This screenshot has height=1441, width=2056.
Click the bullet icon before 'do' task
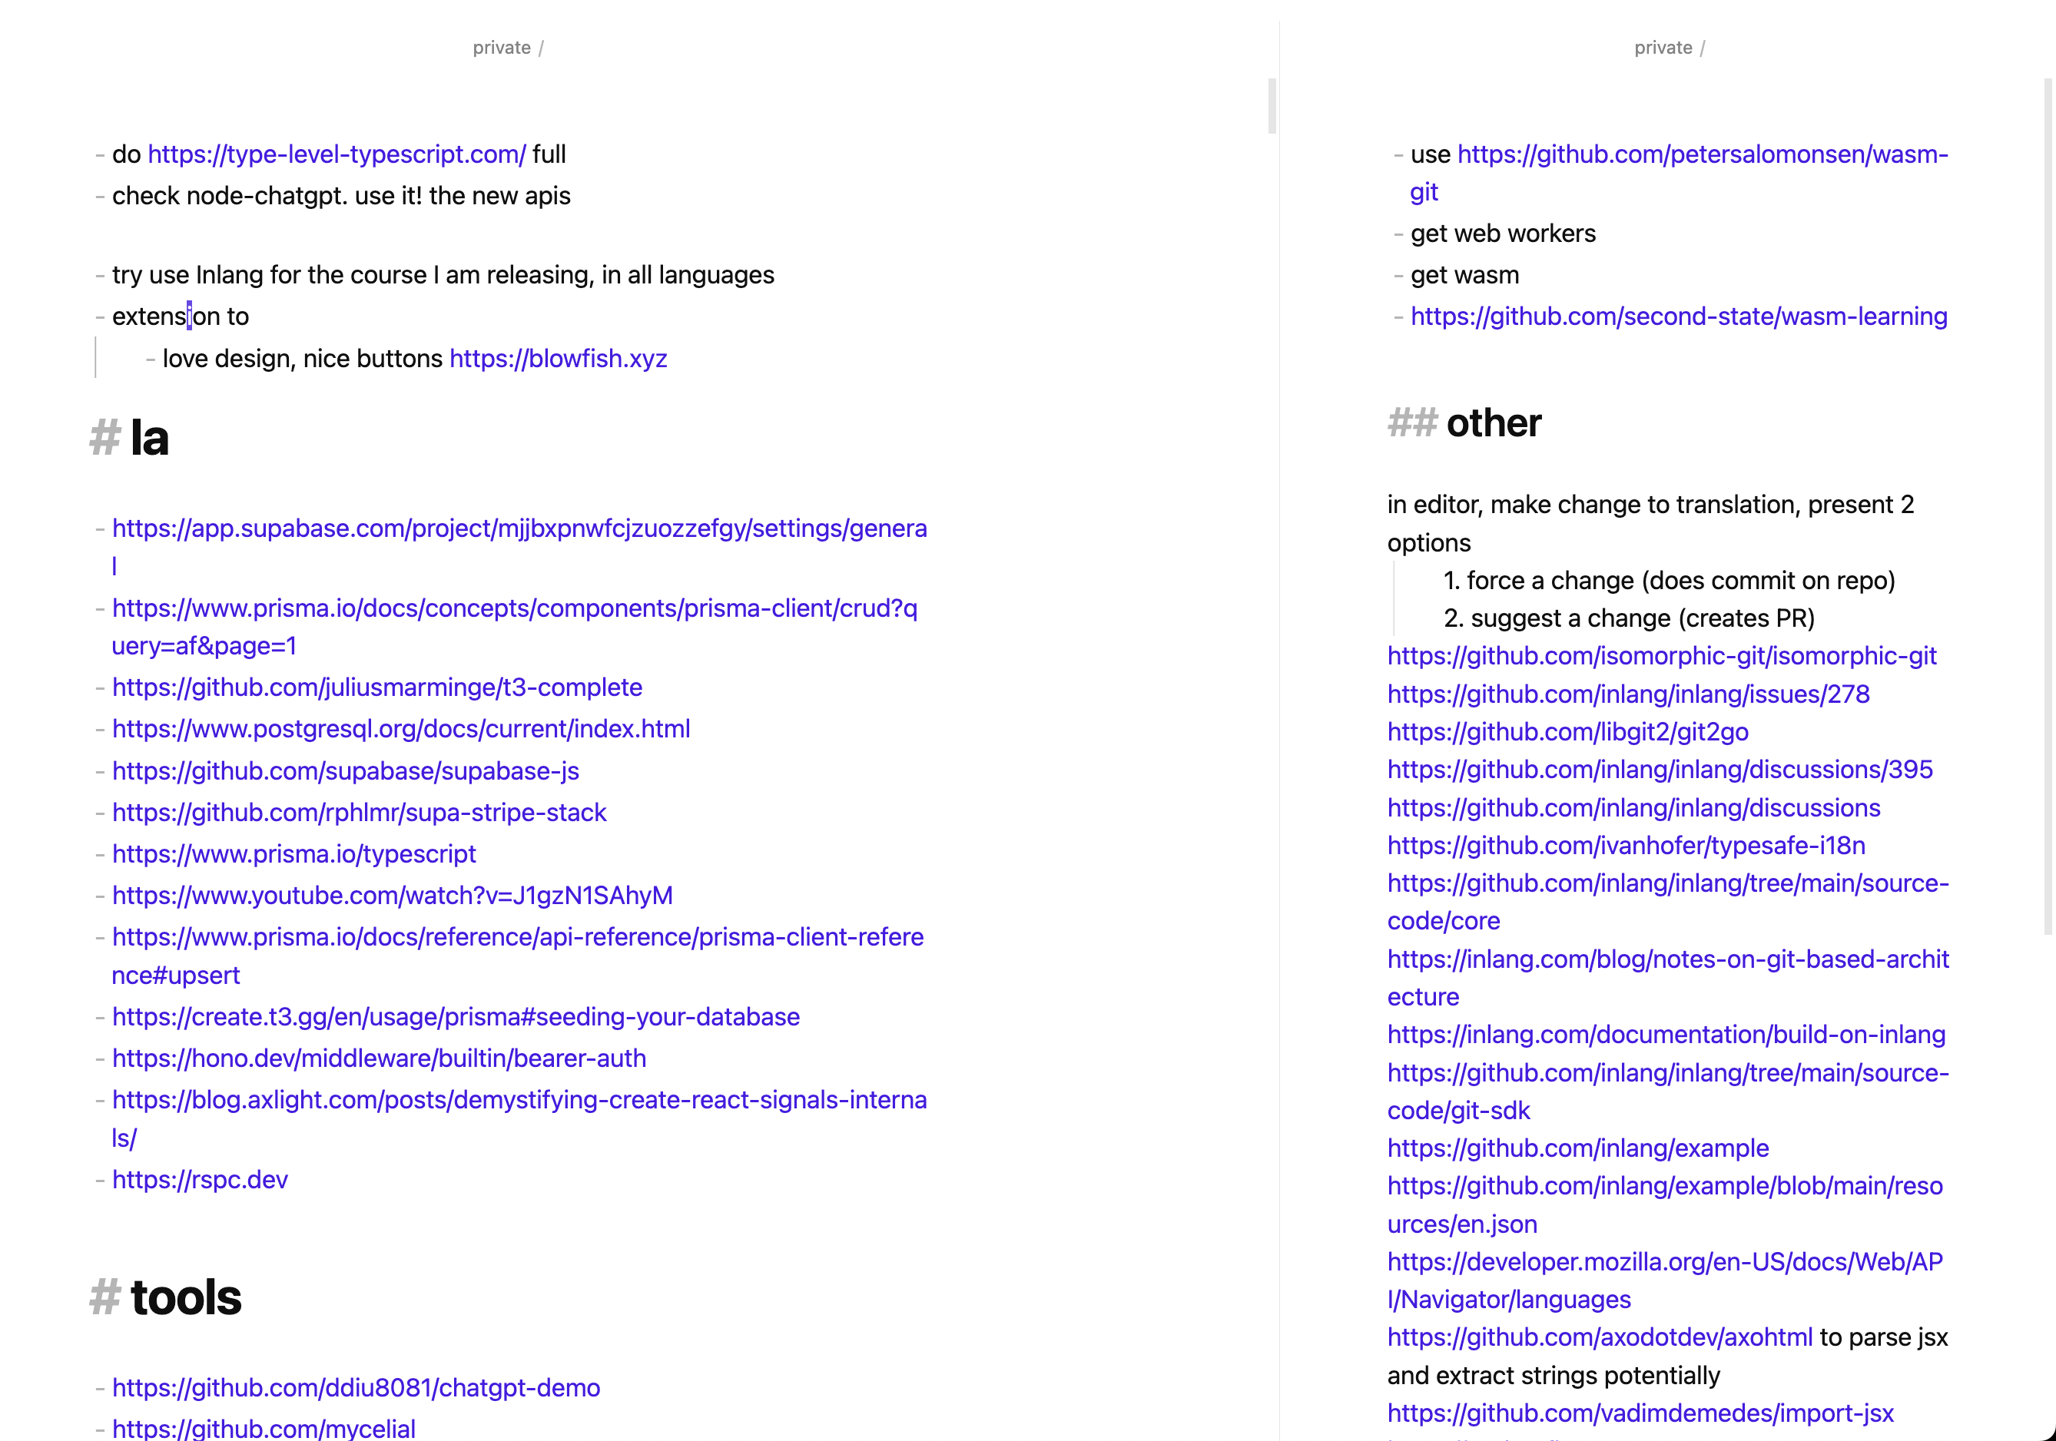(98, 153)
